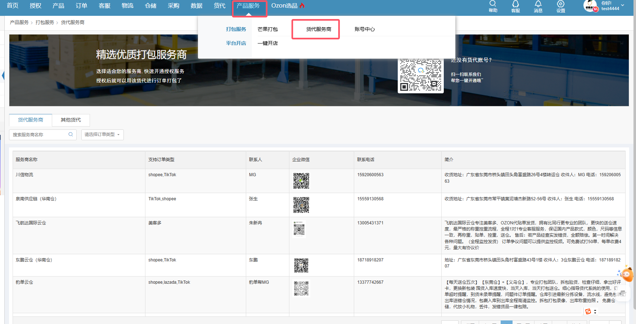Screen dimensions: 636x324
Task: Click the 货代服务商 breadcrumb link
Action: pyautogui.click(x=72, y=22)
